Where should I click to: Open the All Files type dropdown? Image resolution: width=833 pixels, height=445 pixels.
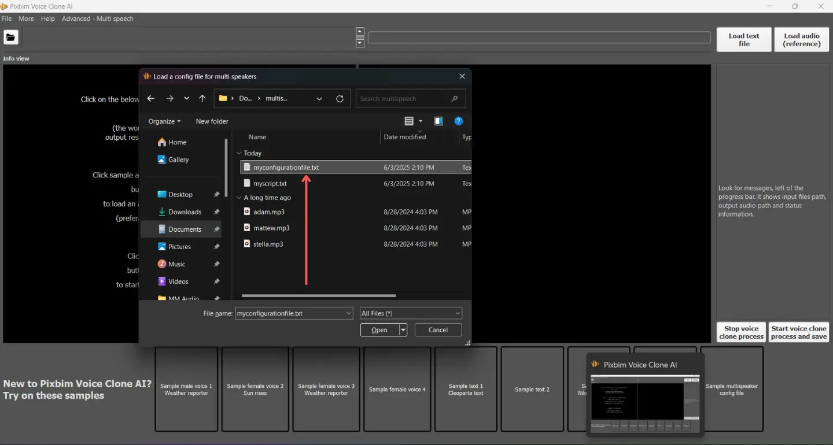click(x=411, y=313)
